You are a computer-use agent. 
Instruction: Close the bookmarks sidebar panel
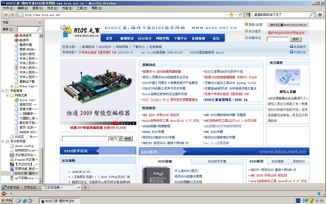[x=40, y=22]
